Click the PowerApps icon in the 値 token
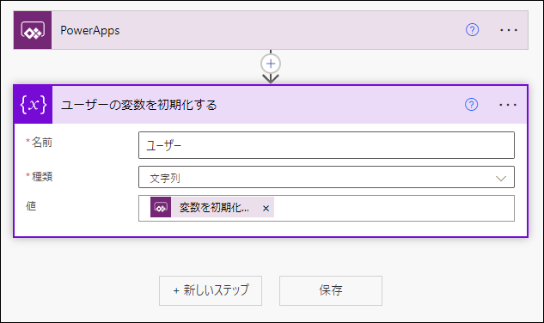The width and height of the screenshot is (544, 323). (161, 207)
